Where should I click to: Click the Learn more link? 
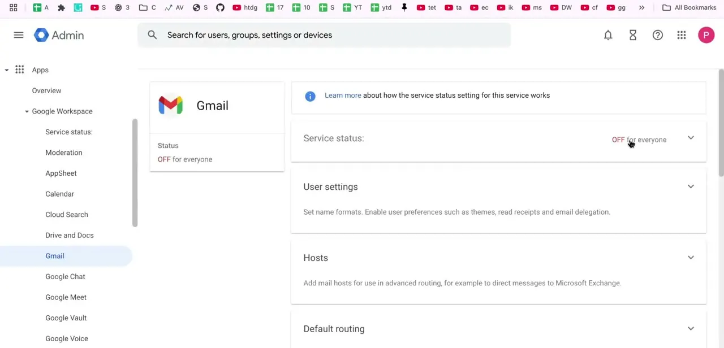pyautogui.click(x=343, y=95)
